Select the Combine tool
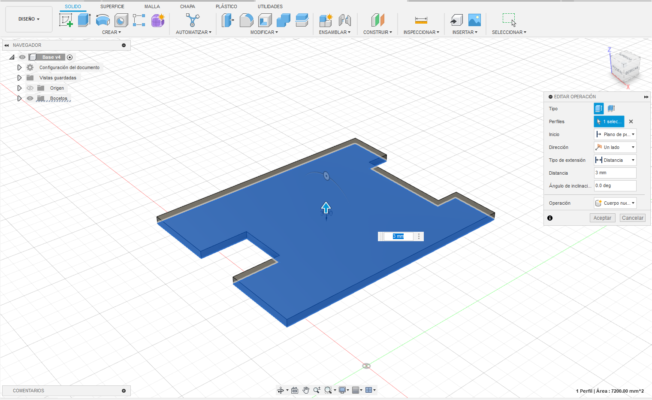652x400 pixels. tap(283, 20)
